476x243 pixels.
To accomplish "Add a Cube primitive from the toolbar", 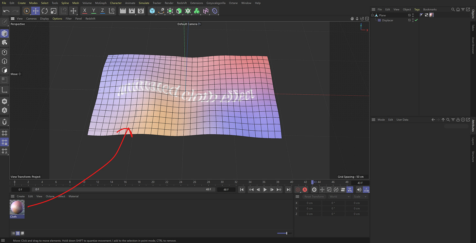I will pyautogui.click(x=152, y=11).
